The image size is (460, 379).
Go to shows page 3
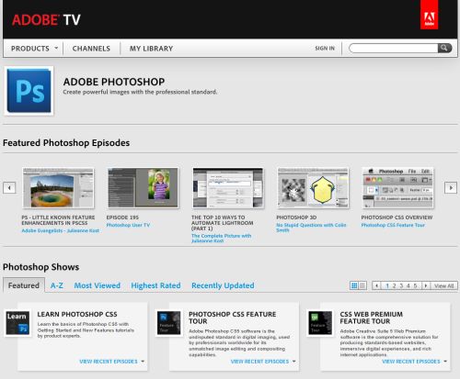[401, 285]
